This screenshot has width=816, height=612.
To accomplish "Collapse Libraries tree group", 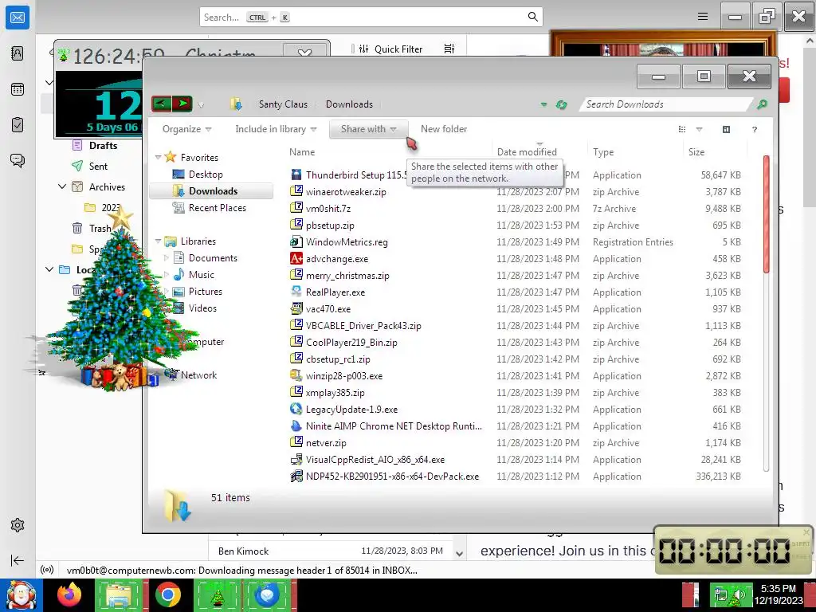I will [x=158, y=241].
